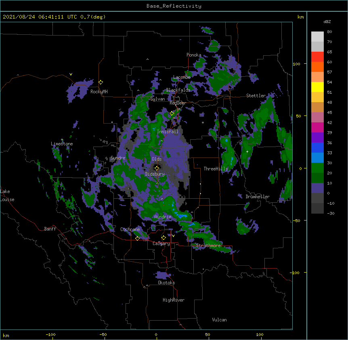Click the -100 tick on bottom axis
This screenshot has width=348, height=340.
pos(50,334)
